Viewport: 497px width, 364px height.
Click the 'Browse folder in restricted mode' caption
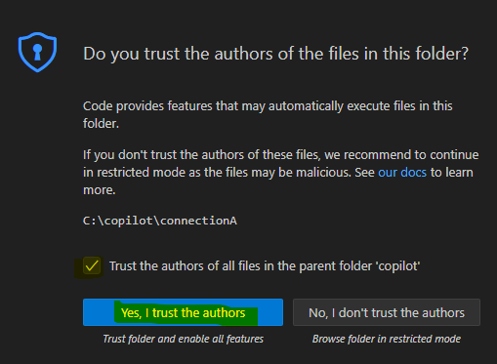click(x=387, y=339)
